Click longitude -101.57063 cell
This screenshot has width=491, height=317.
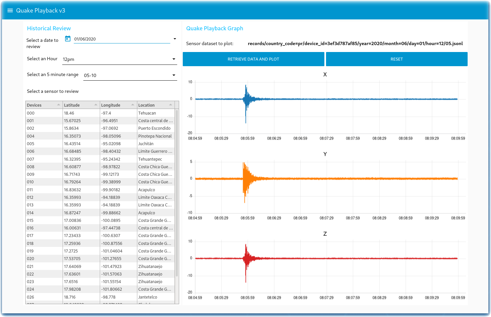[x=119, y=274]
